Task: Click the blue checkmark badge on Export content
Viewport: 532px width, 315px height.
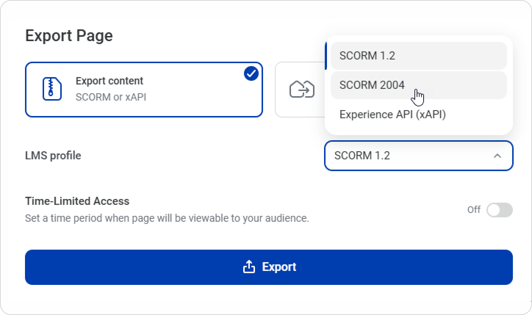Action: point(251,74)
